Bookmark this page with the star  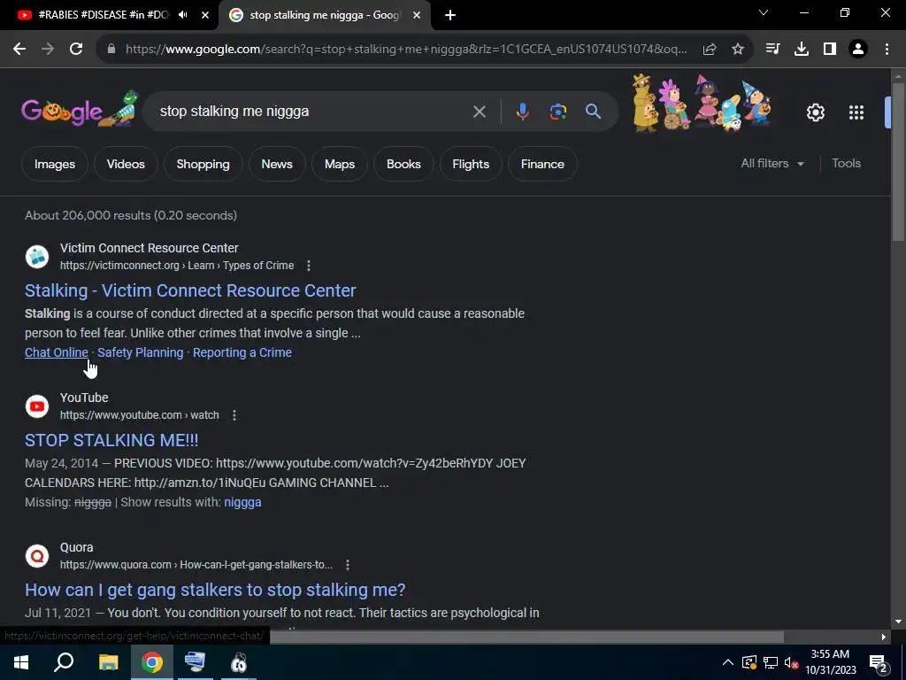738,50
